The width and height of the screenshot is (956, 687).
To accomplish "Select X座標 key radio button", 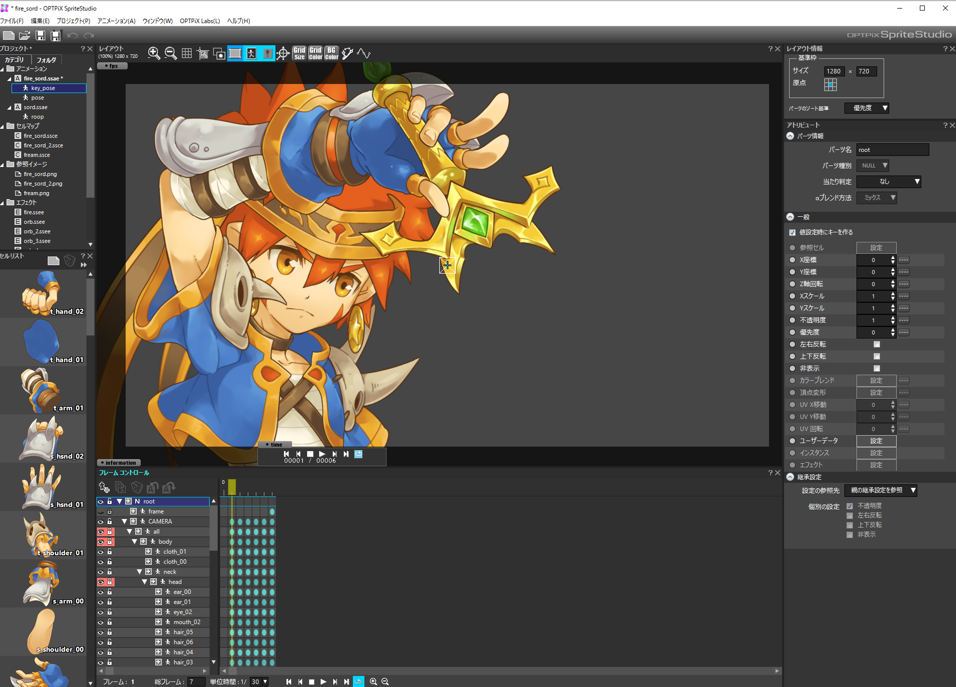I will (x=793, y=260).
